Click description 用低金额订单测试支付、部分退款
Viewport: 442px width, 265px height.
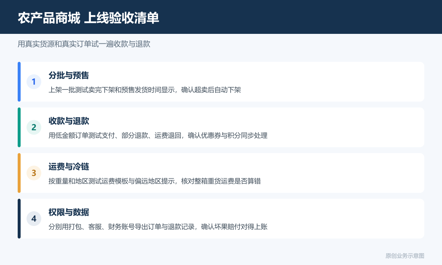[x=98, y=135]
